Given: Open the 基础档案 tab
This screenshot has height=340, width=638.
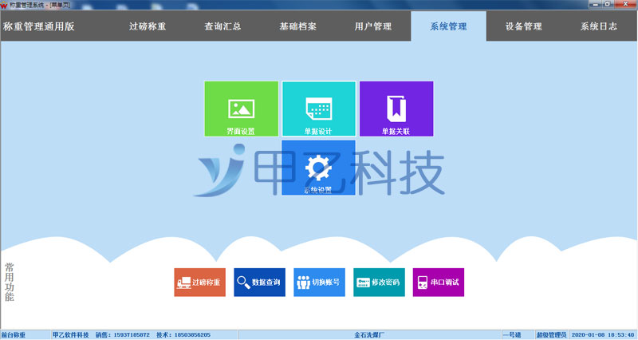Looking at the screenshot, I should (297, 26).
